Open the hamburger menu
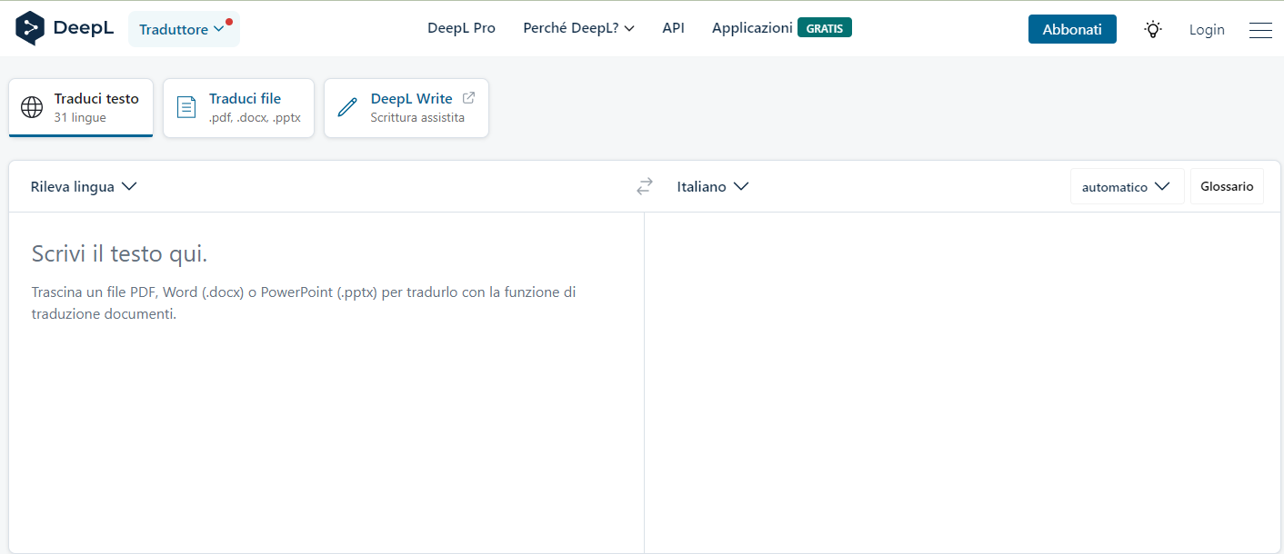Screen dimensions: 1284x554 (x=1260, y=30)
